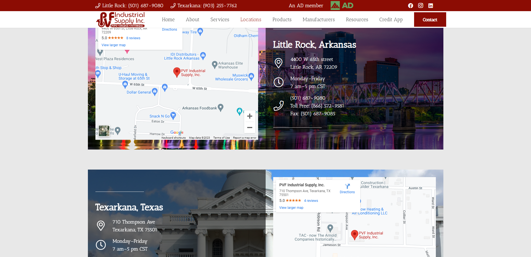Click Muswick Wholesale Grocers map marker
531x257 pixels.
tap(251, 77)
